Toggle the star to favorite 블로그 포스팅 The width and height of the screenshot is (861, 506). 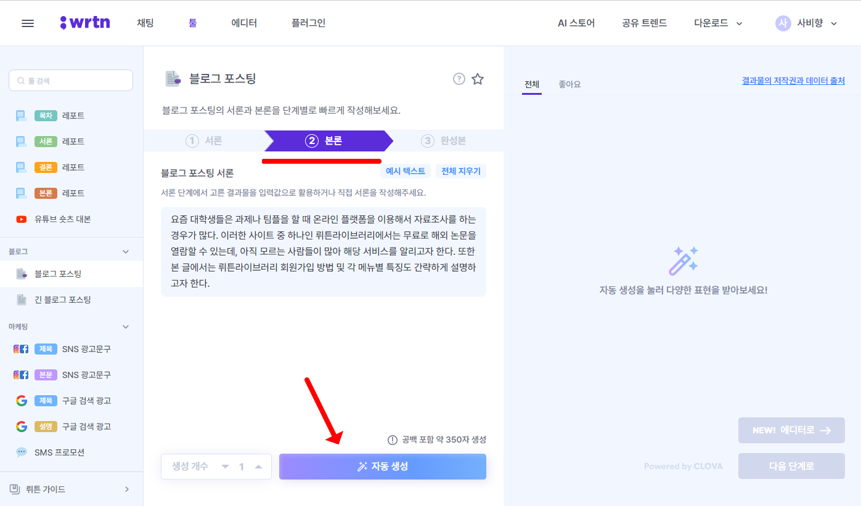(x=478, y=79)
